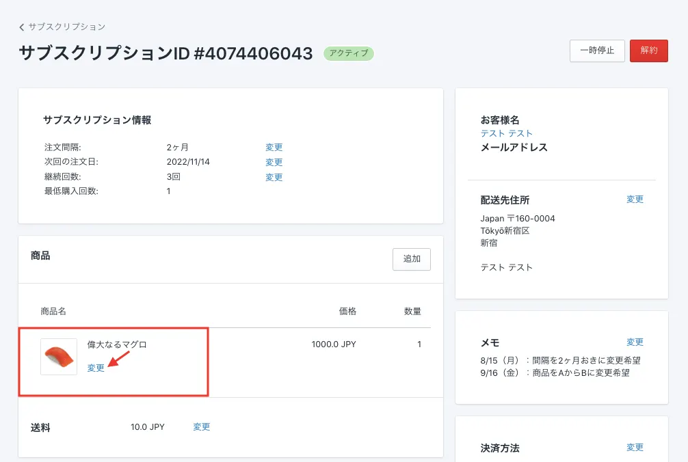Change the 注文間隔 order interval
This screenshot has width=688, height=462.
274,147
